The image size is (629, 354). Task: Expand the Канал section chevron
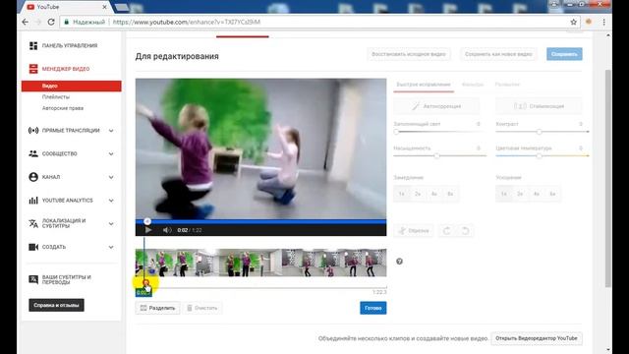[x=111, y=177]
